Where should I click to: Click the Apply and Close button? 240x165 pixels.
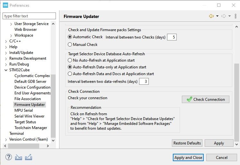click(x=188, y=158)
